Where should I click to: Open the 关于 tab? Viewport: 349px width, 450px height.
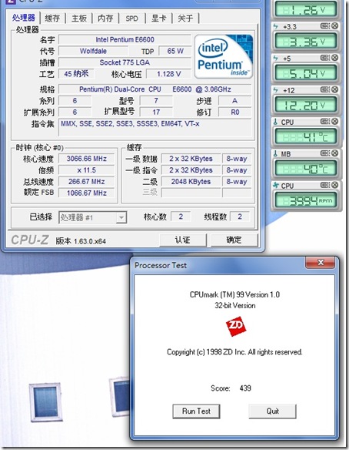185,18
